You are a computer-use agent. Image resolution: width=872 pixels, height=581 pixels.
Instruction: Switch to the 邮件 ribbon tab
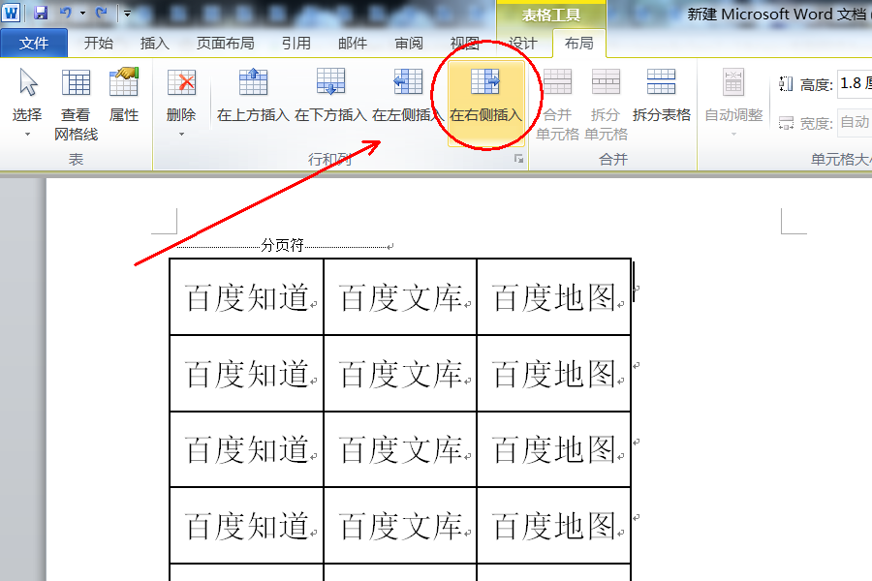click(x=353, y=43)
